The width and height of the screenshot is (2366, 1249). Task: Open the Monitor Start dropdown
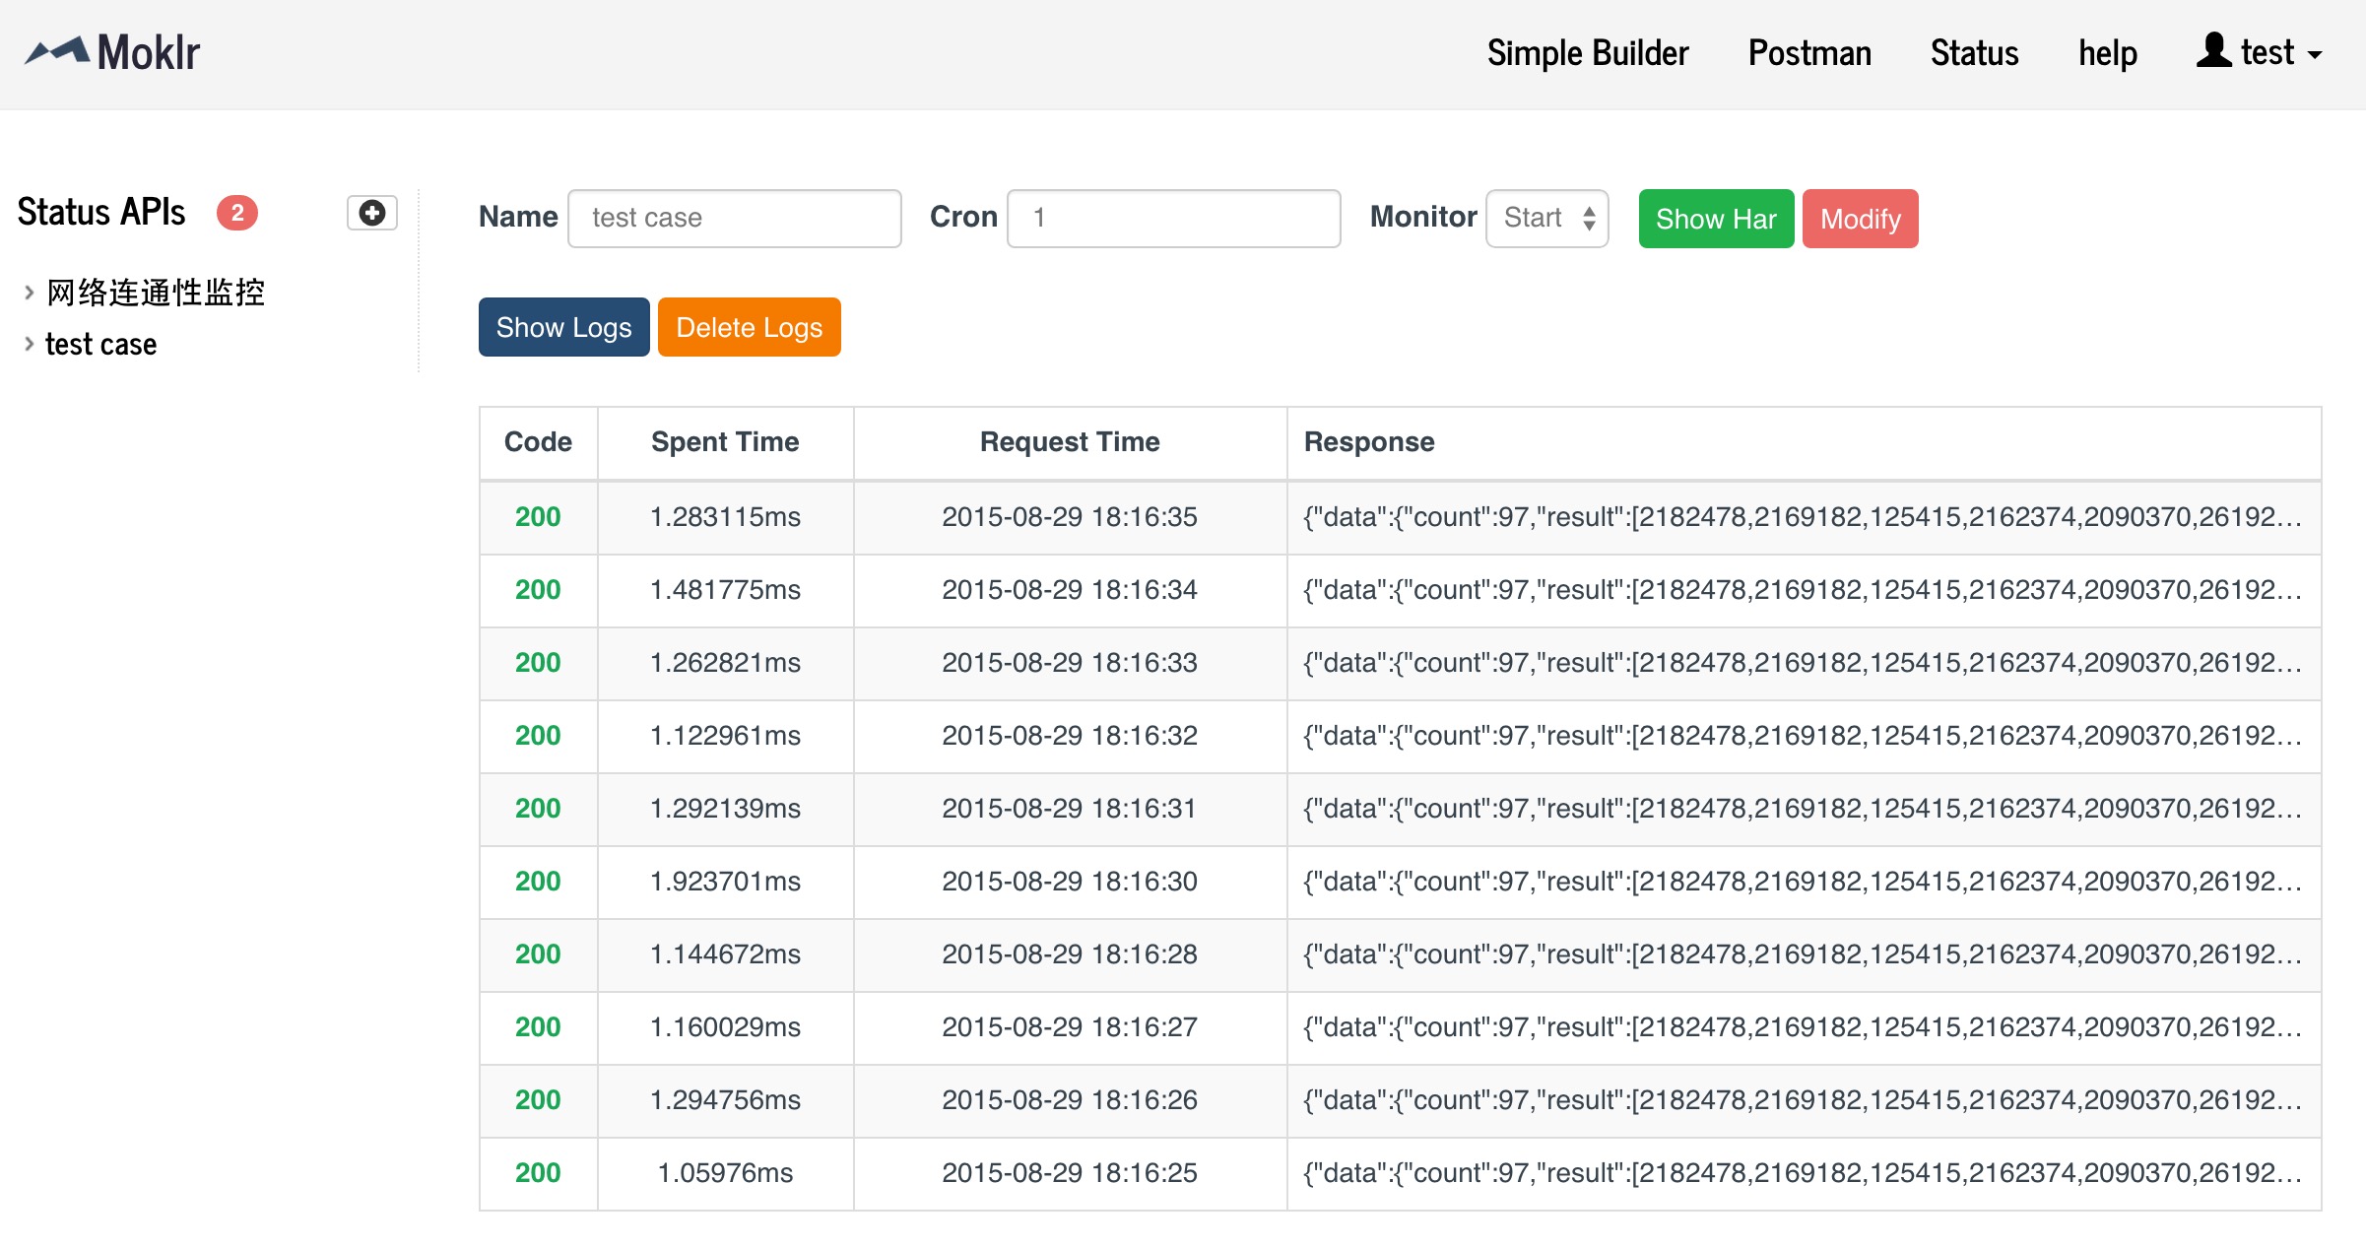[x=1546, y=218]
